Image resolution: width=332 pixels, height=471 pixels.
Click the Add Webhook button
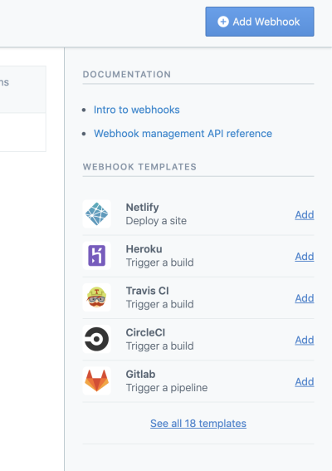[x=260, y=22]
